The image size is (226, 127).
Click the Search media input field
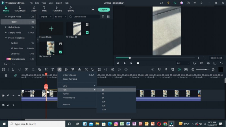[84, 17]
